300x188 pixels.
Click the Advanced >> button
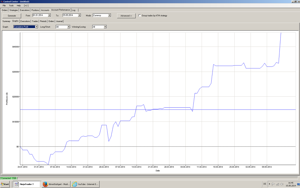point(126,16)
